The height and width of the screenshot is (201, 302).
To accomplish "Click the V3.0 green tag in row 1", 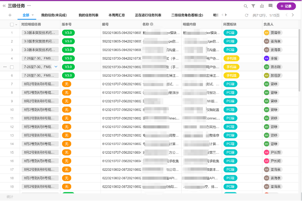I will click(68, 33).
